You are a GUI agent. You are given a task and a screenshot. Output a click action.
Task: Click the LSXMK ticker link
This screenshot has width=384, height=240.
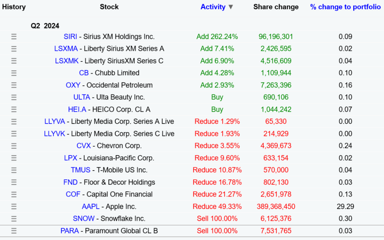[x=66, y=61]
